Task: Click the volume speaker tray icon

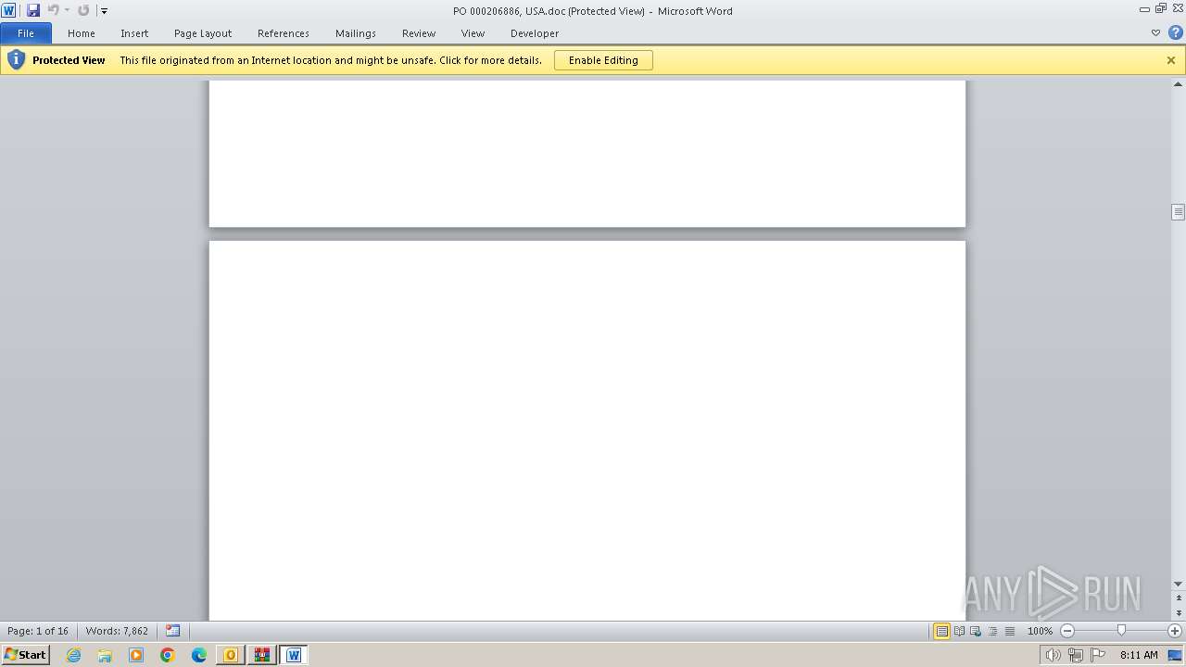Action: pyautogui.click(x=1053, y=655)
